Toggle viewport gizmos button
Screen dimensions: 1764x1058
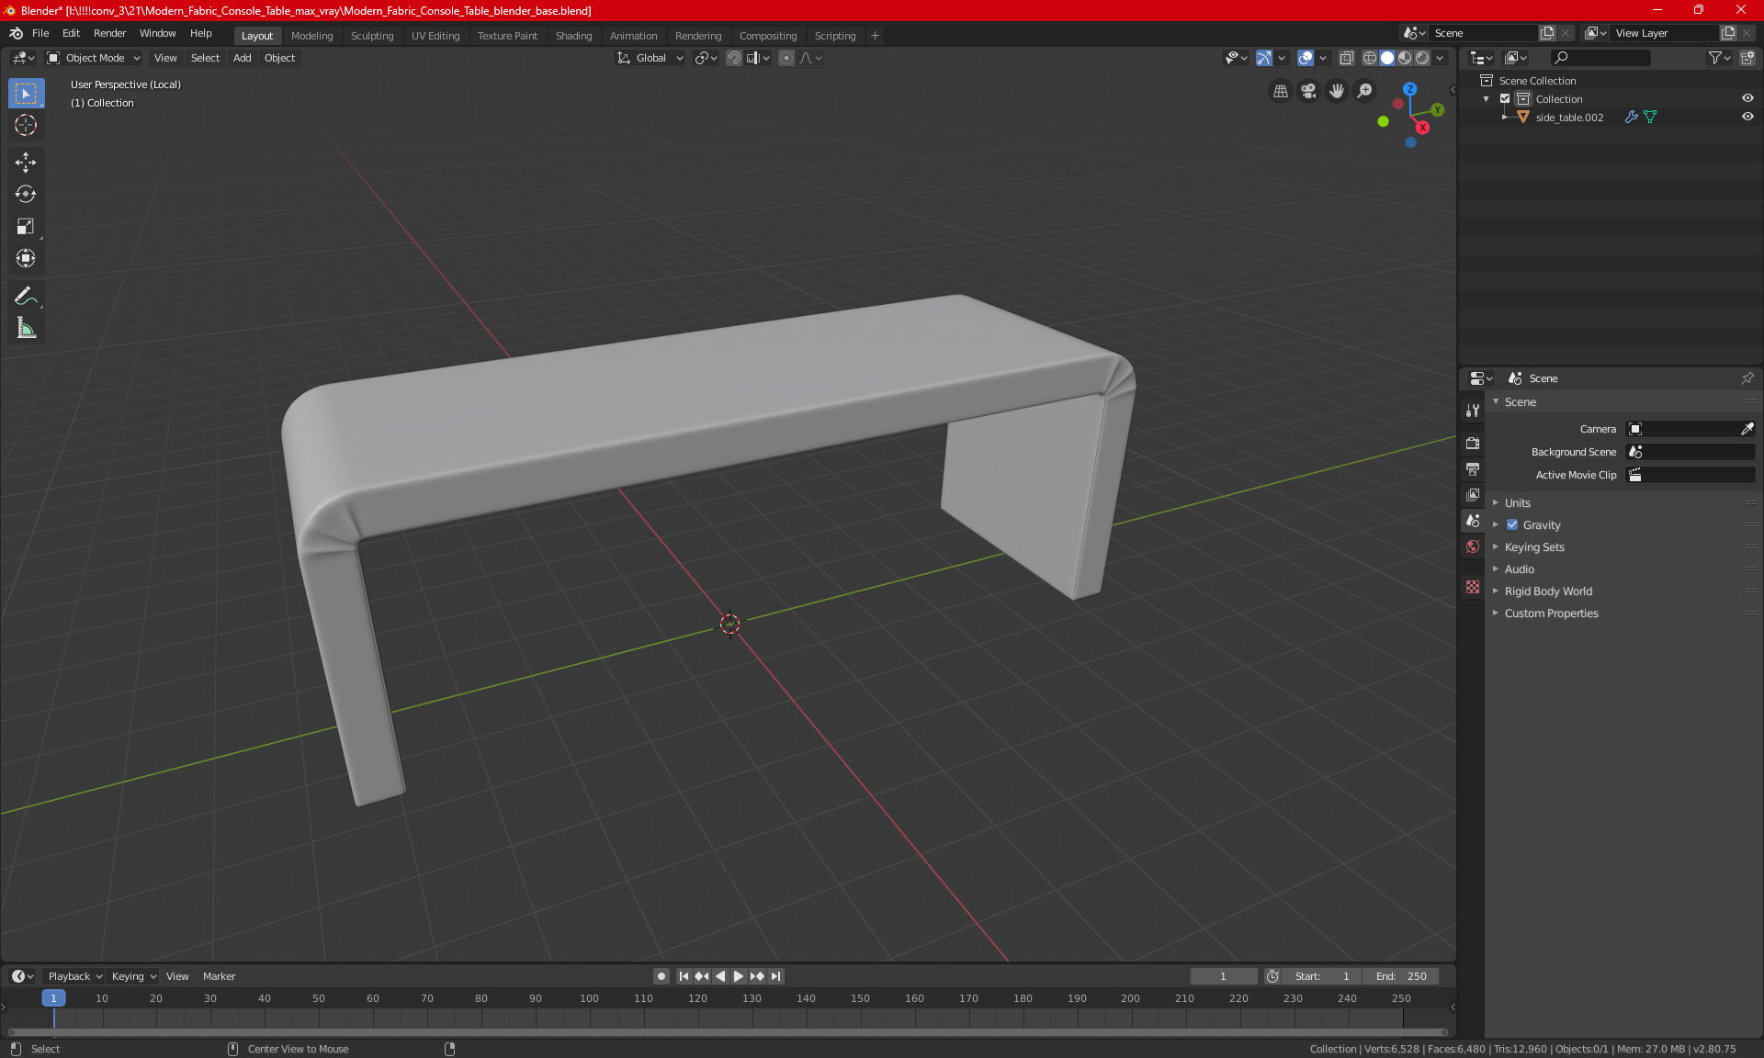(x=1264, y=58)
